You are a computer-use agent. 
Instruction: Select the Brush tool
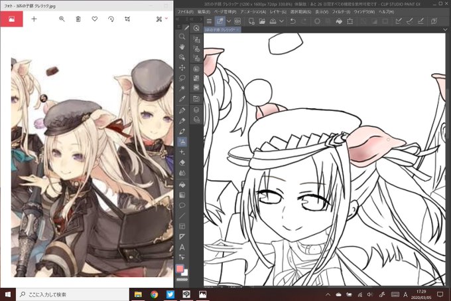point(182,132)
